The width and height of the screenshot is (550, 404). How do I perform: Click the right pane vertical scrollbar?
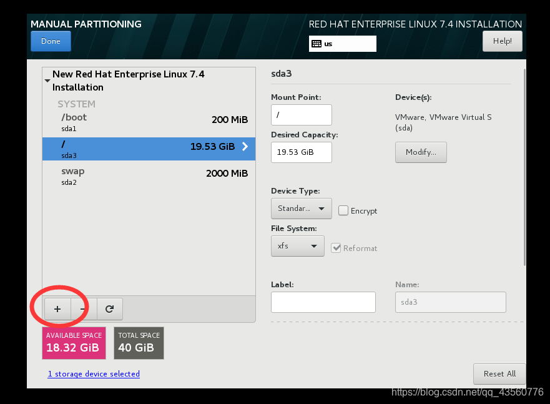(x=524, y=167)
